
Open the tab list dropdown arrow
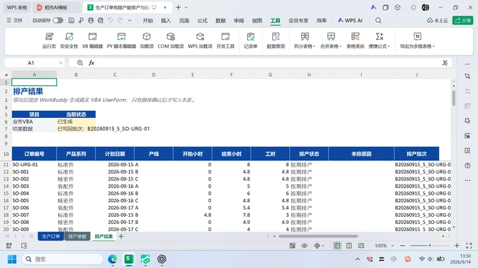click(x=186, y=7)
